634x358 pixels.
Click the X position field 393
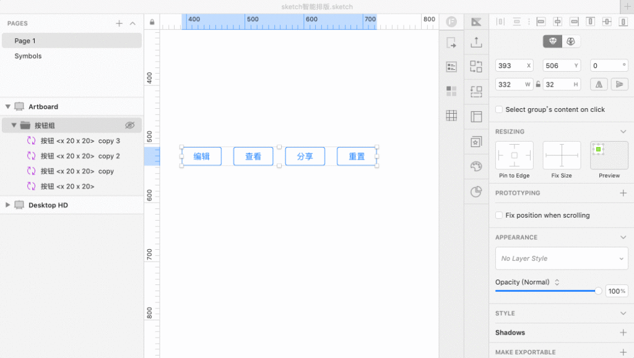(x=515, y=66)
